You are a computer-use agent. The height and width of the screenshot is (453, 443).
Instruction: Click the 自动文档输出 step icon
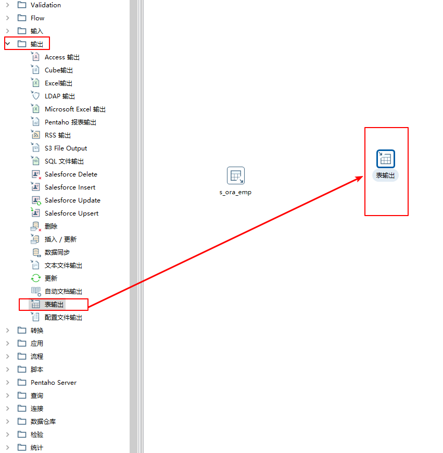[x=36, y=291]
